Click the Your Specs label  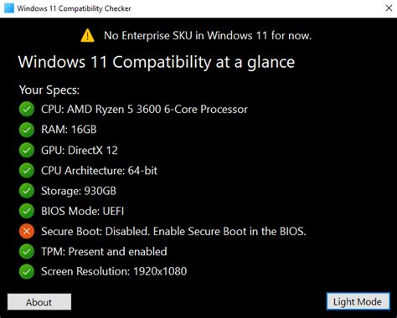(49, 90)
